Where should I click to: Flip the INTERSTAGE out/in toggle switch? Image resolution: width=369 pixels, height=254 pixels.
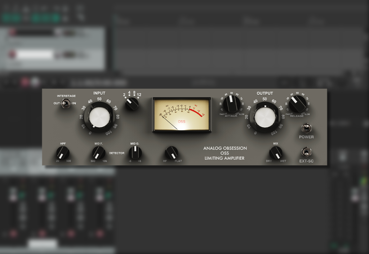(x=66, y=103)
